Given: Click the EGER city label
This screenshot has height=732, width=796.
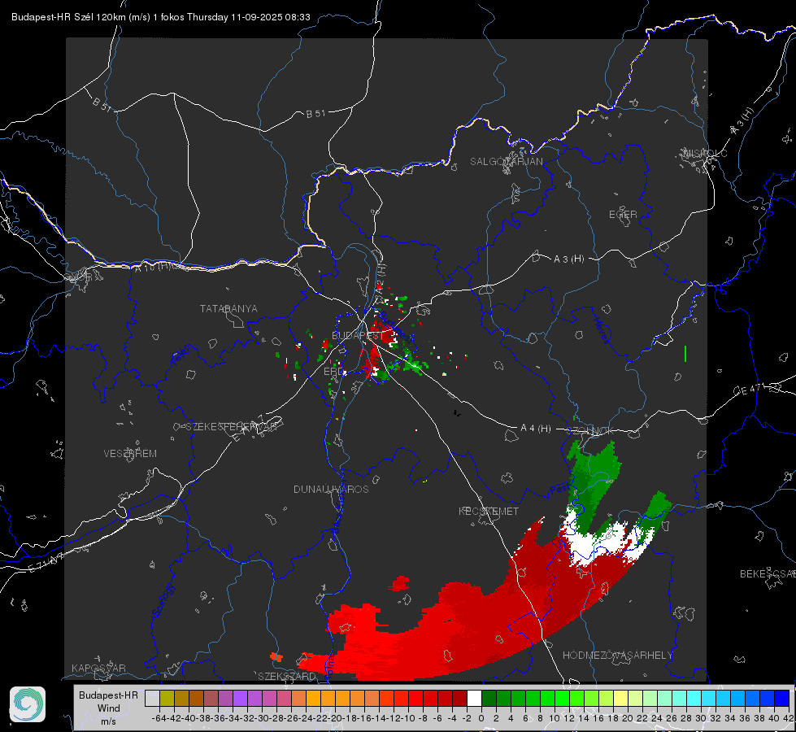Looking at the screenshot, I should pos(623,215).
